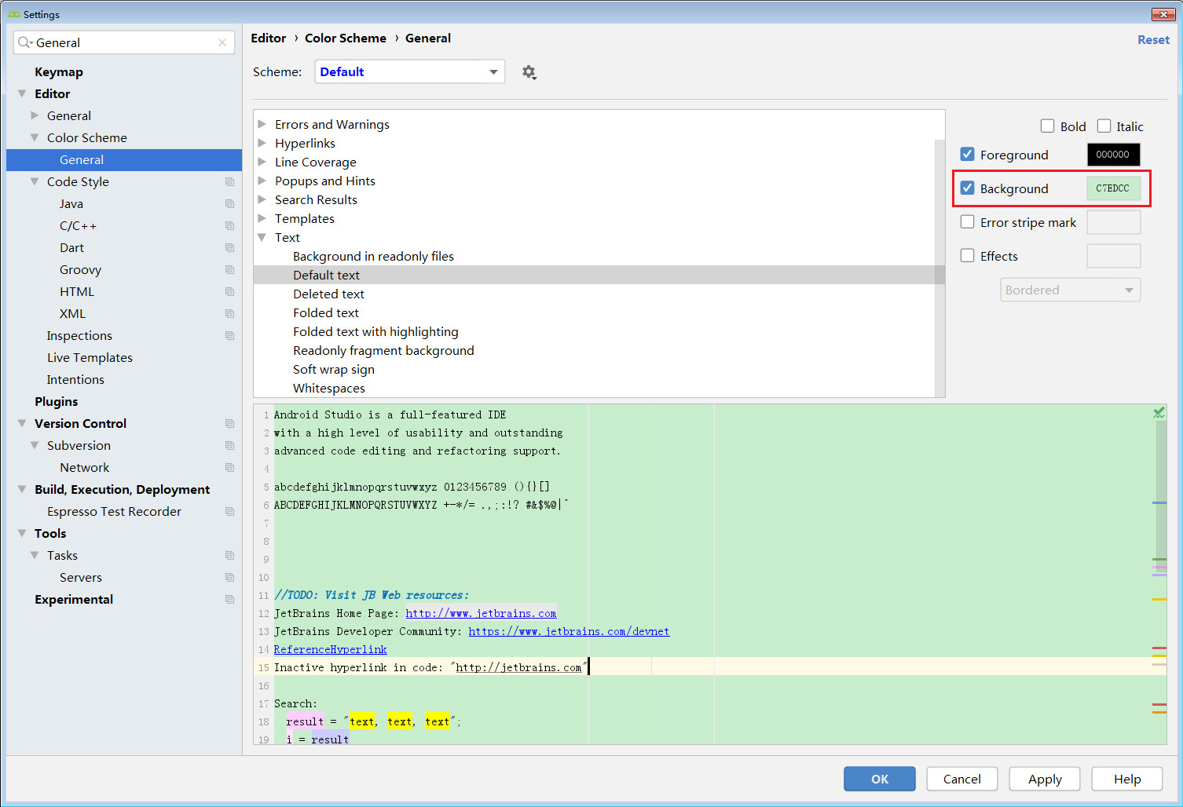Tick the Error stripe mark checkbox
Viewport: 1183px width, 807px height.
pyautogui.click(x=968, y=222)
